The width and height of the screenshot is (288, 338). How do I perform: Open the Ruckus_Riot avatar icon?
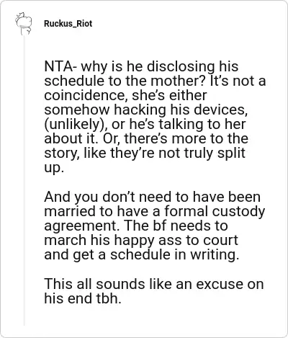point(24,23)
